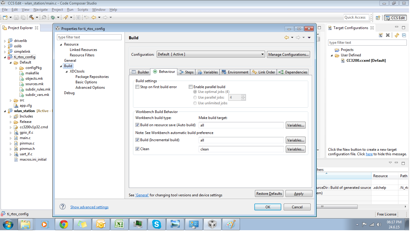The height and width of the screenshot is (235, 411).
Task: Expand the driverlib project
Action: coord(5,41)
